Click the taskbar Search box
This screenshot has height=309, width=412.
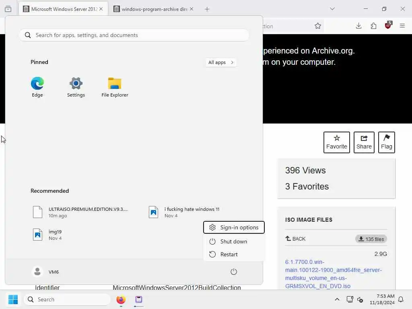click(x=67, y=299)
